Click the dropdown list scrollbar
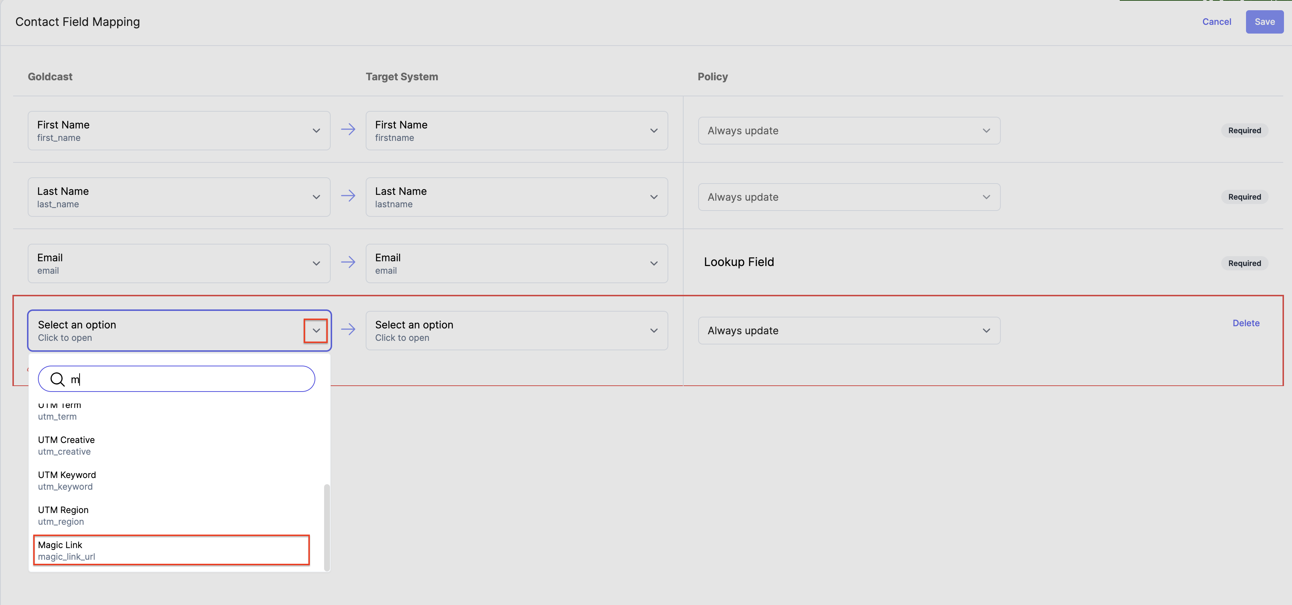 [327, 527]
